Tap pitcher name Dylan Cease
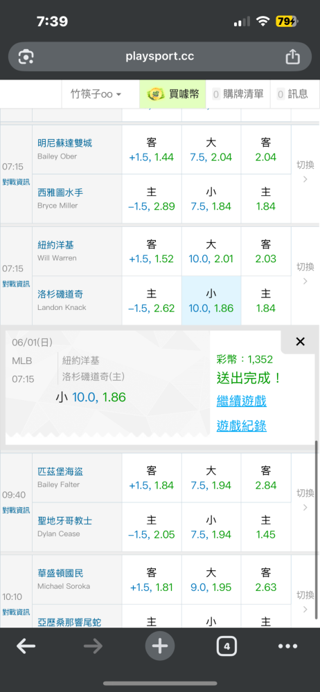This screenshot has height=692, width=320. (59, 534)
